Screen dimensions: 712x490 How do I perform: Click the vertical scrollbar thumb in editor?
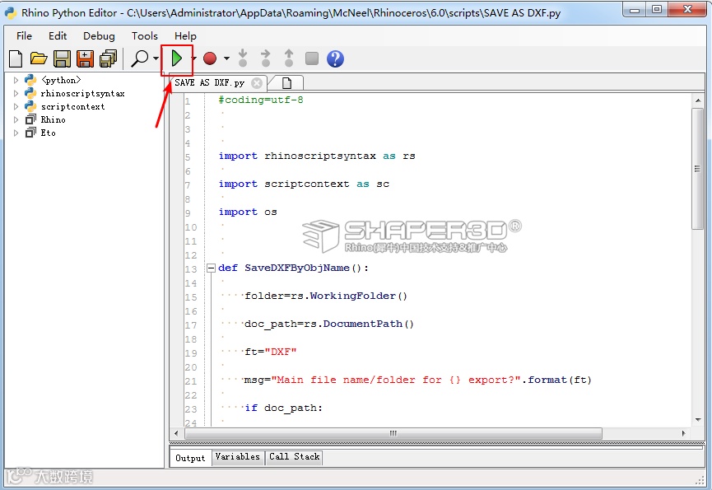click(x=697, y=169)
